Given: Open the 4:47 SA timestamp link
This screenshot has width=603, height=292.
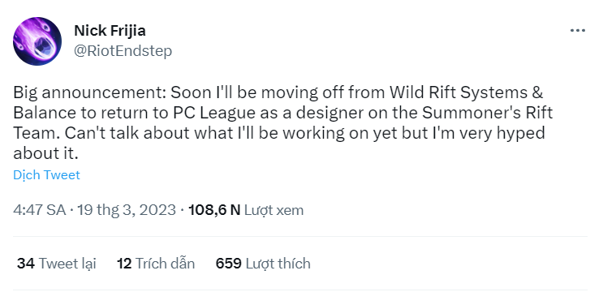Looking at the screenshot, I should tap(39, 210).
